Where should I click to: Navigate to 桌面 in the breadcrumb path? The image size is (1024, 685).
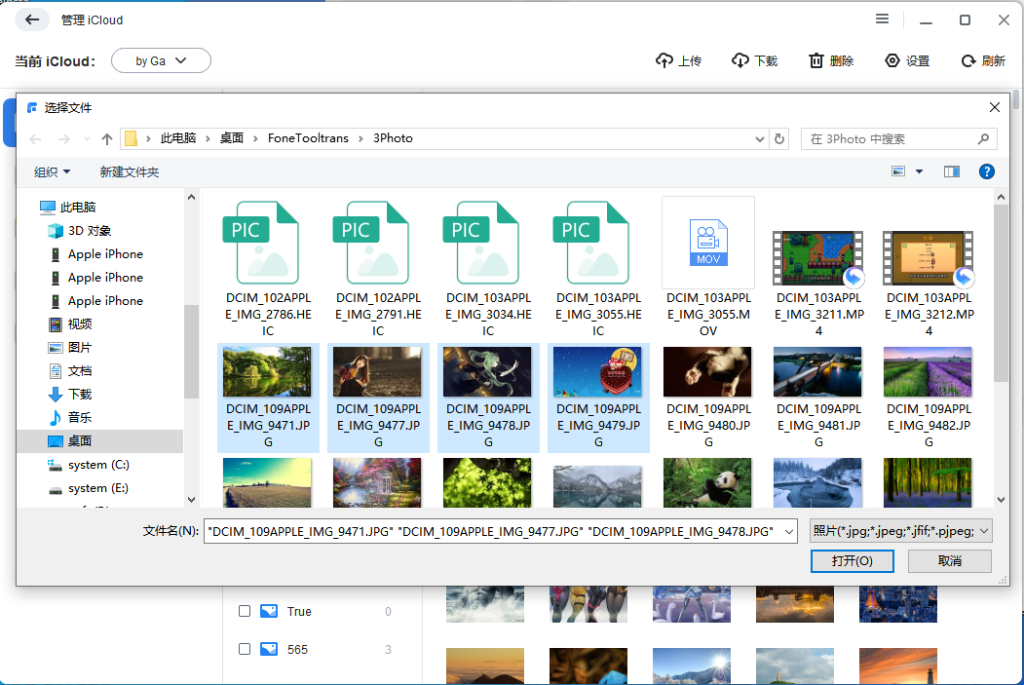(x=231, y=138)
